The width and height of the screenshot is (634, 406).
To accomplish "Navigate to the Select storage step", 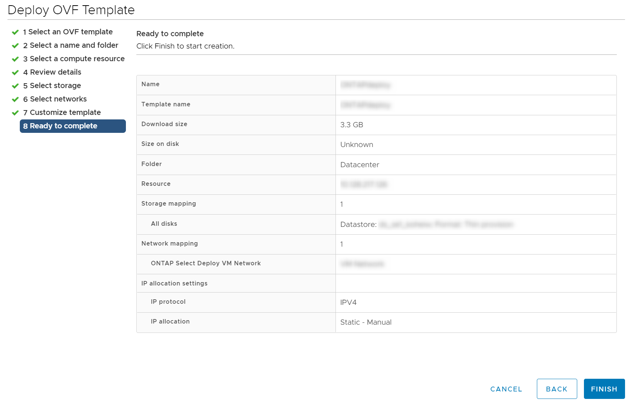I will click(x=52, y=85).
